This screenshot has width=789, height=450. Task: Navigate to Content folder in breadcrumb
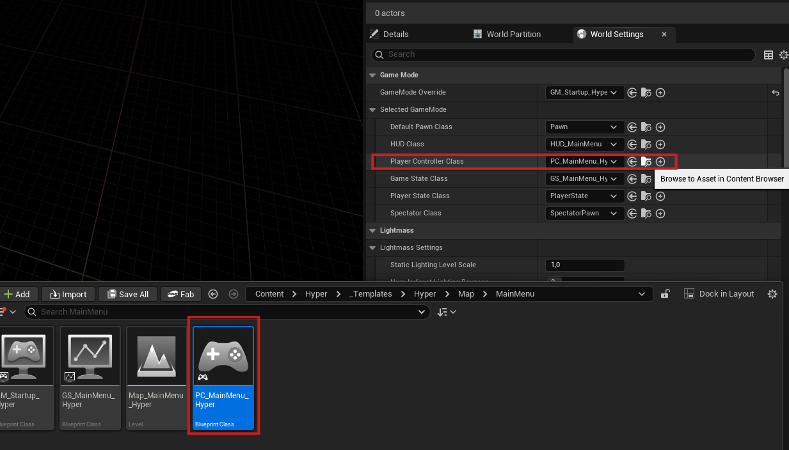click(x=269, y=294)
